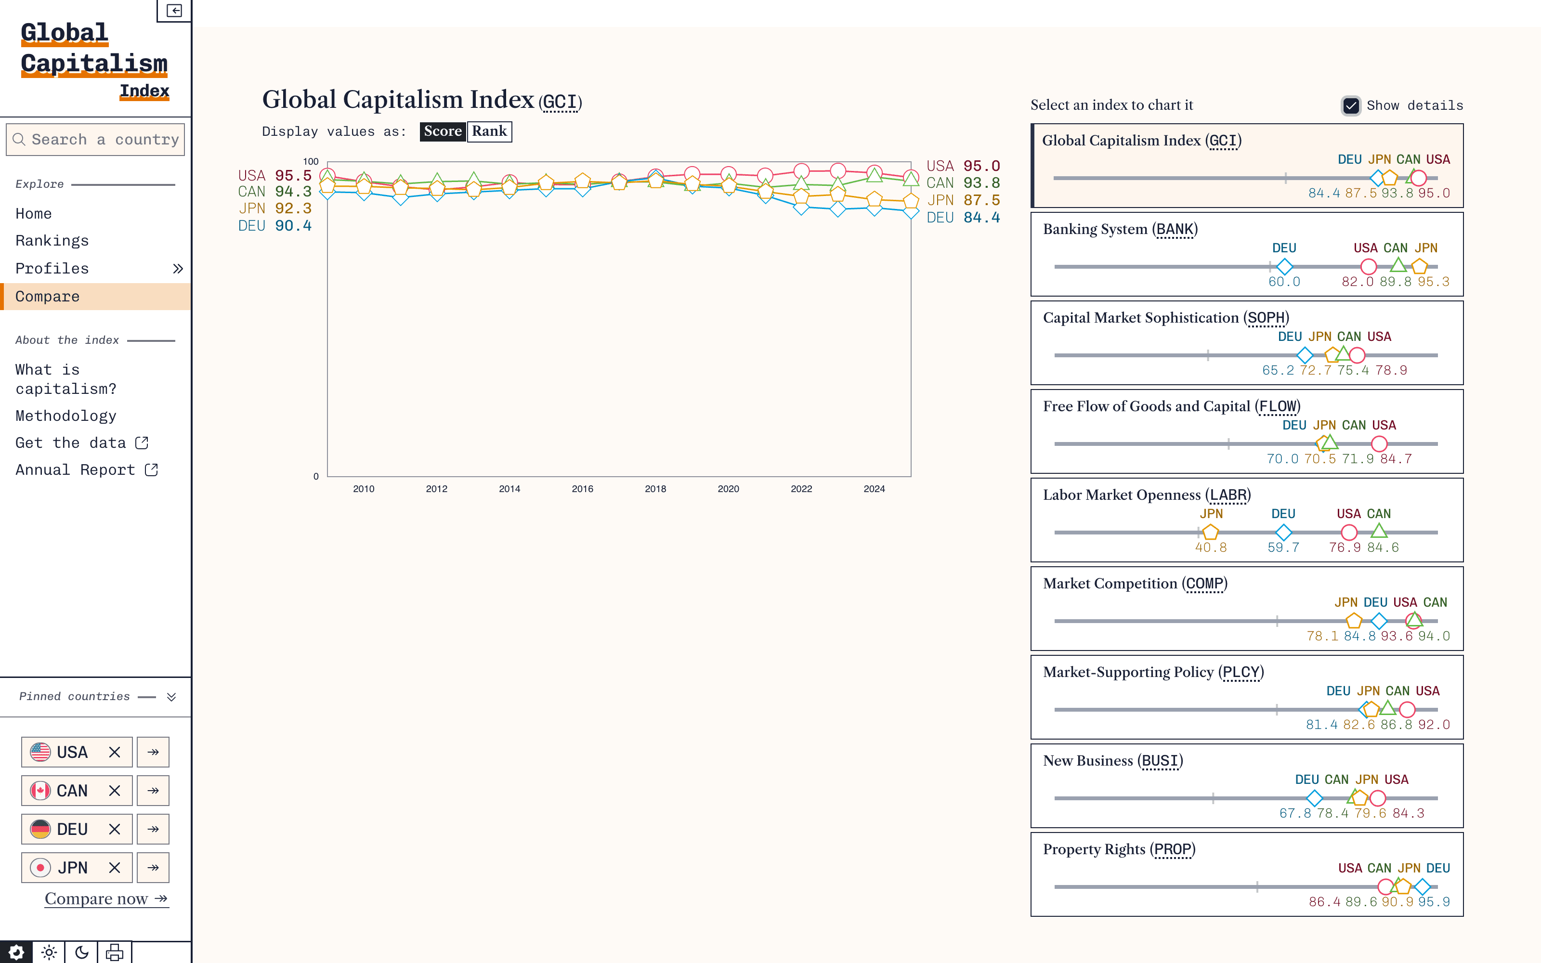Chart the New Business (BUSI) index

(1247, 786)
